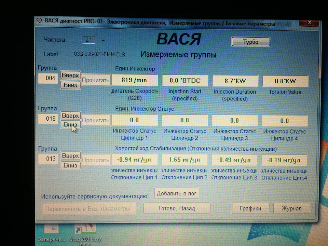328x246 pixels.
Task: Click Вниз for group 004
Action: point(70,85)
